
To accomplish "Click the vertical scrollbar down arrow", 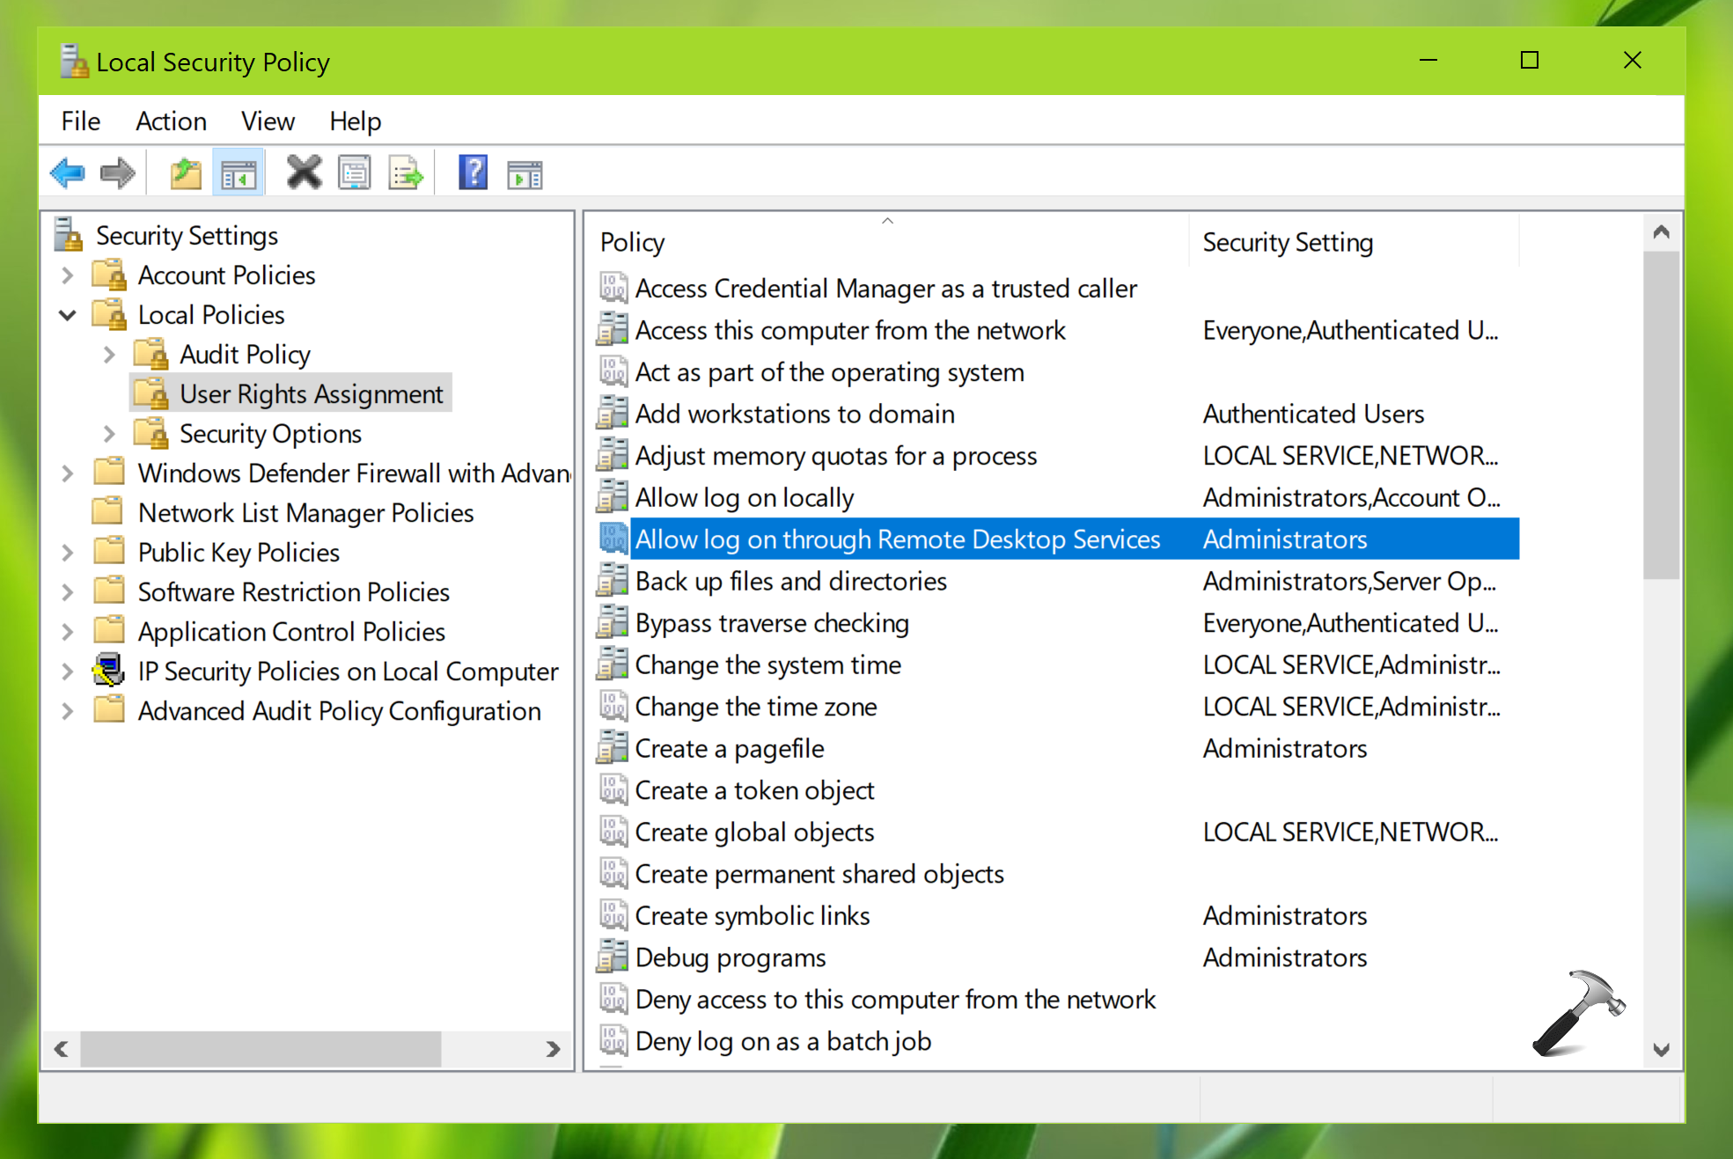I will 1661,1049.
